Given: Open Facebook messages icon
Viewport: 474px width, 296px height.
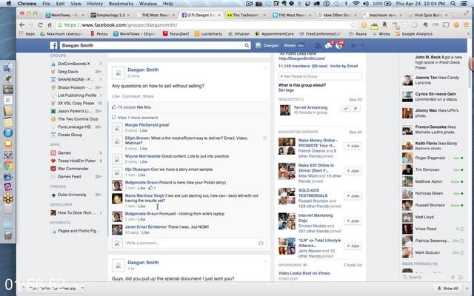Looking at the screenshot, I should tap(328, 46).
